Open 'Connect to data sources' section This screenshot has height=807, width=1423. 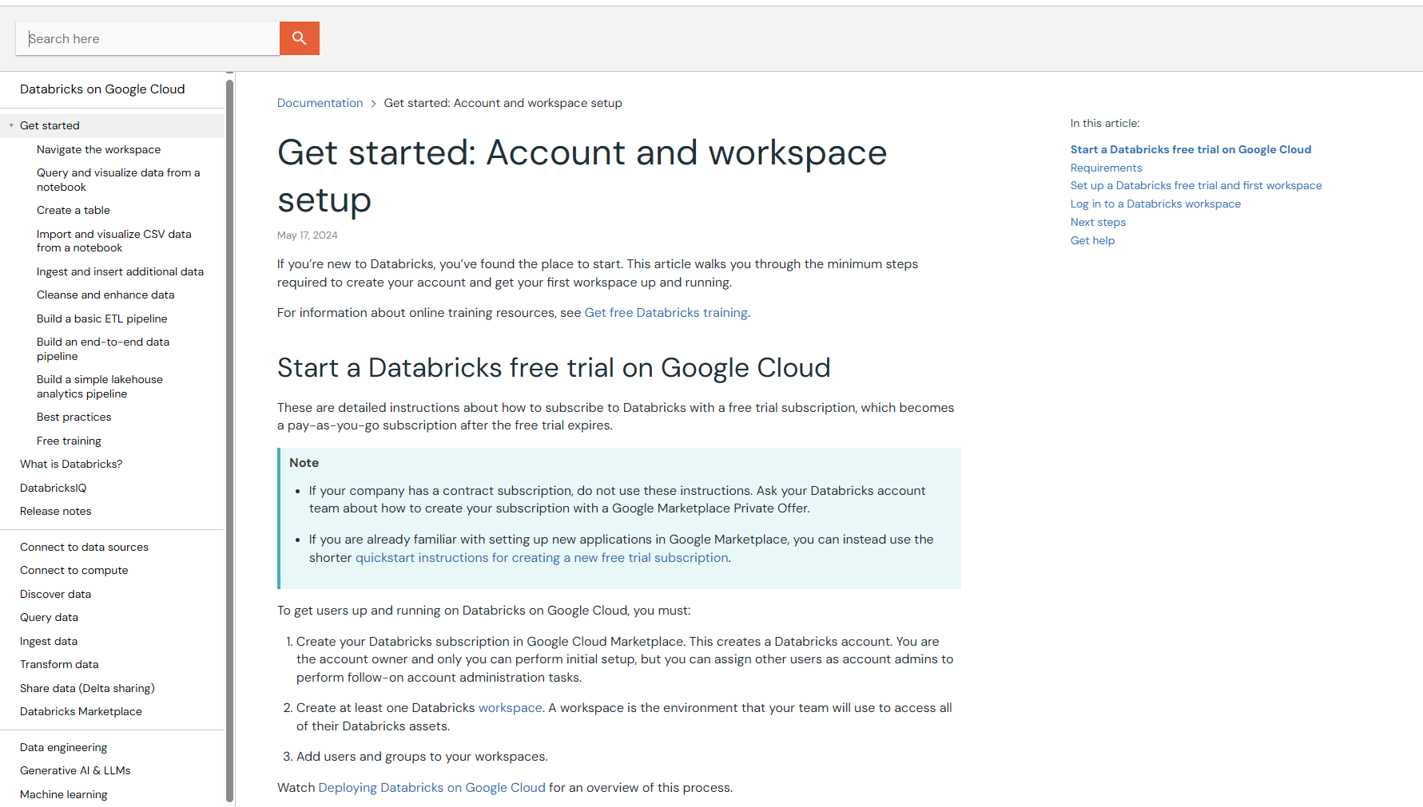(x=84, y=548)
